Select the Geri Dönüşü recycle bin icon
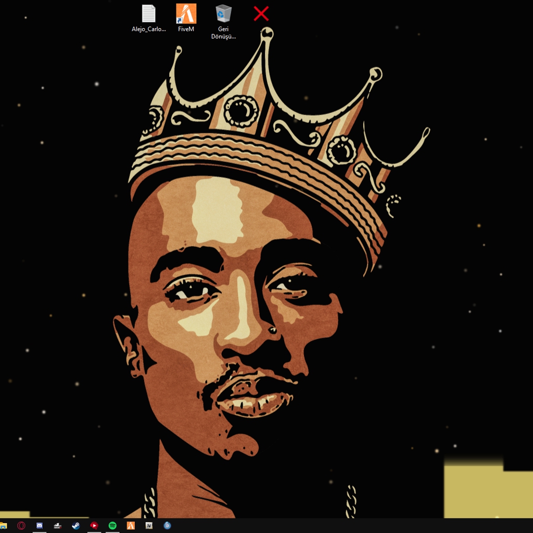Viewport: 533px width, 533px height. [223, 14]
